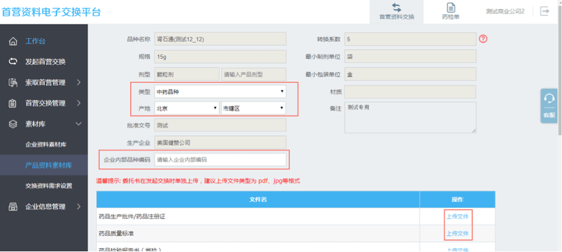Click the 企业信息管理 icon
562x252 pixels.
(13, 206)
